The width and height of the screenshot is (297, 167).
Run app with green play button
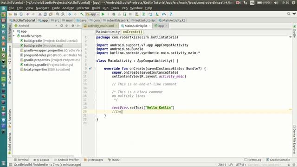(103, 14)
